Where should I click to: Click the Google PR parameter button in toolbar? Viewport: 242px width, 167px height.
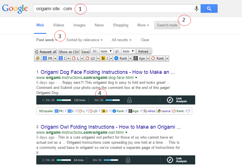point(48,59)
